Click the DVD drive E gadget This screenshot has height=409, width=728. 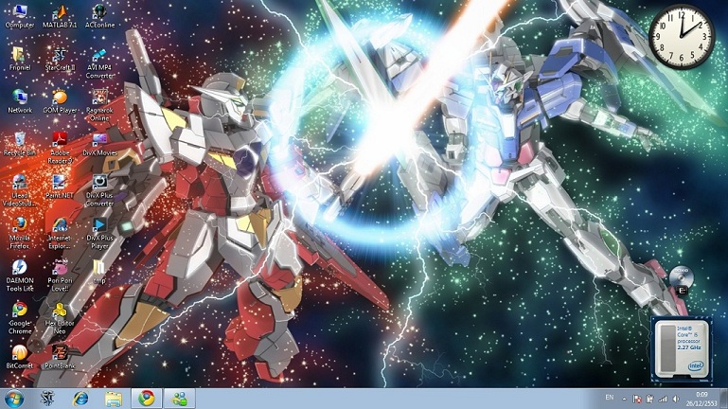tap(682, 280)
